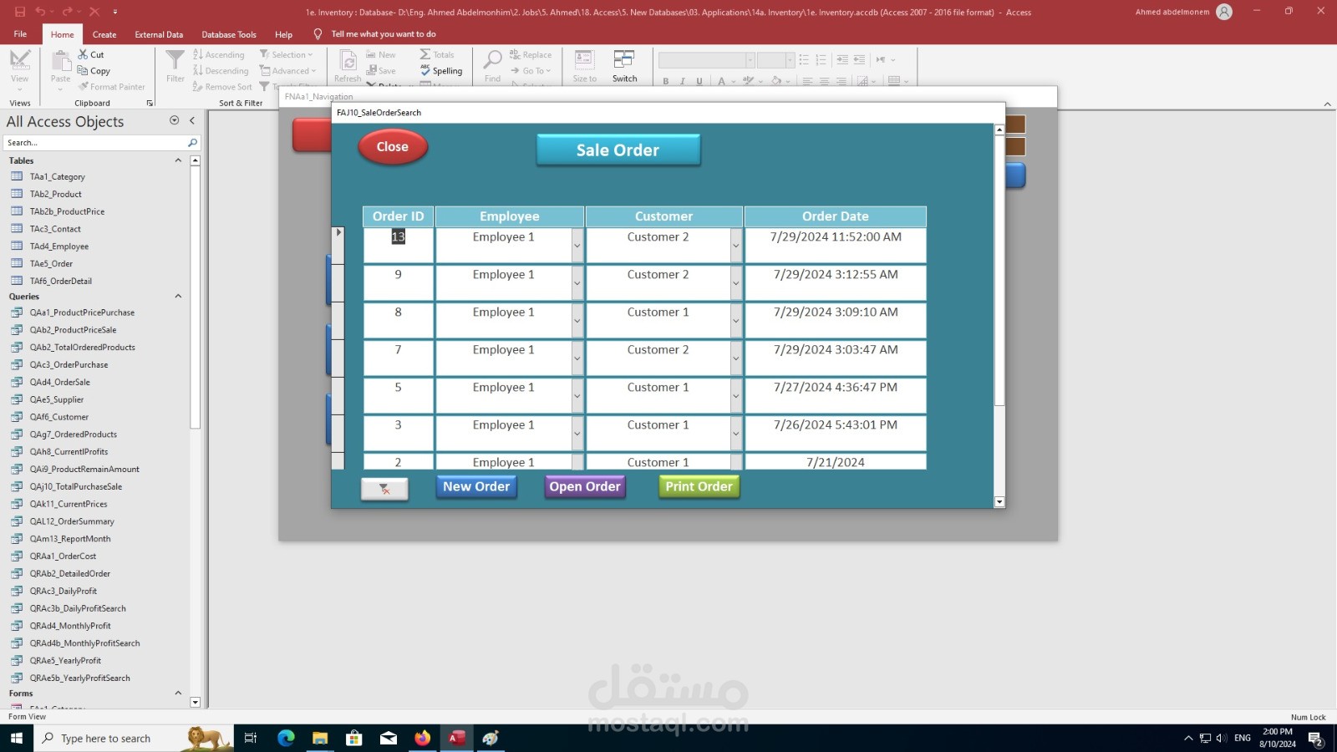Open Employee dropdown for order 13

coord(577,246)
